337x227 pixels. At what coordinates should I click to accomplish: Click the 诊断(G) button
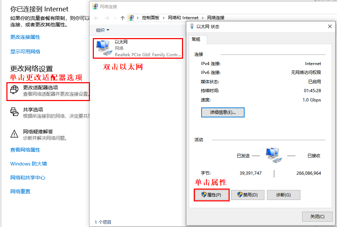[x=283, y=195]
